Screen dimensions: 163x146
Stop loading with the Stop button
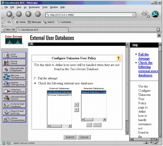(x=38, y=14)
